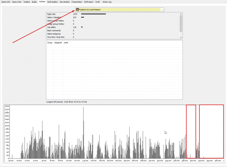The image size is (227, 167).
Task: Click the Used column header
Action: pyautogui.click(x=66, y=43)
